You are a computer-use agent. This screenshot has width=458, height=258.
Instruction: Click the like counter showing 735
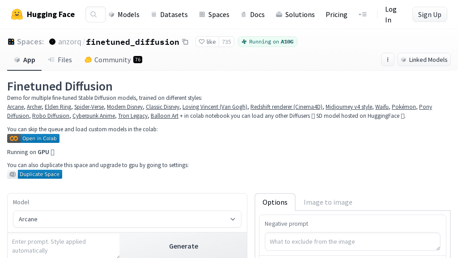(226, 41)
